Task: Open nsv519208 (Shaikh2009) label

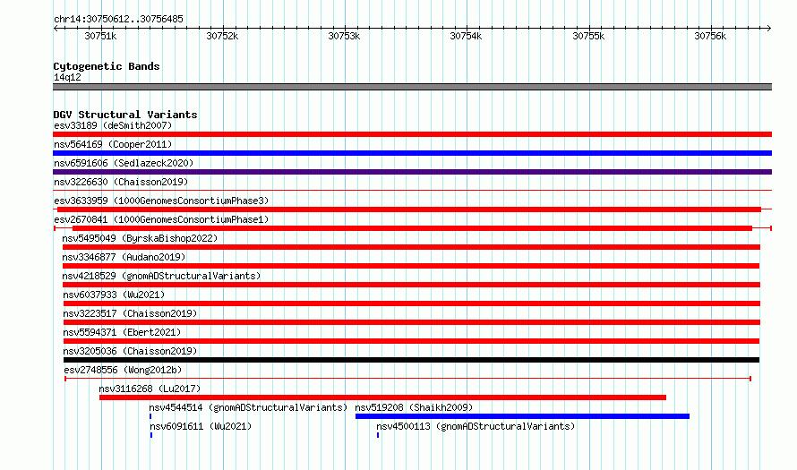Action: click(x=414, y=407)
